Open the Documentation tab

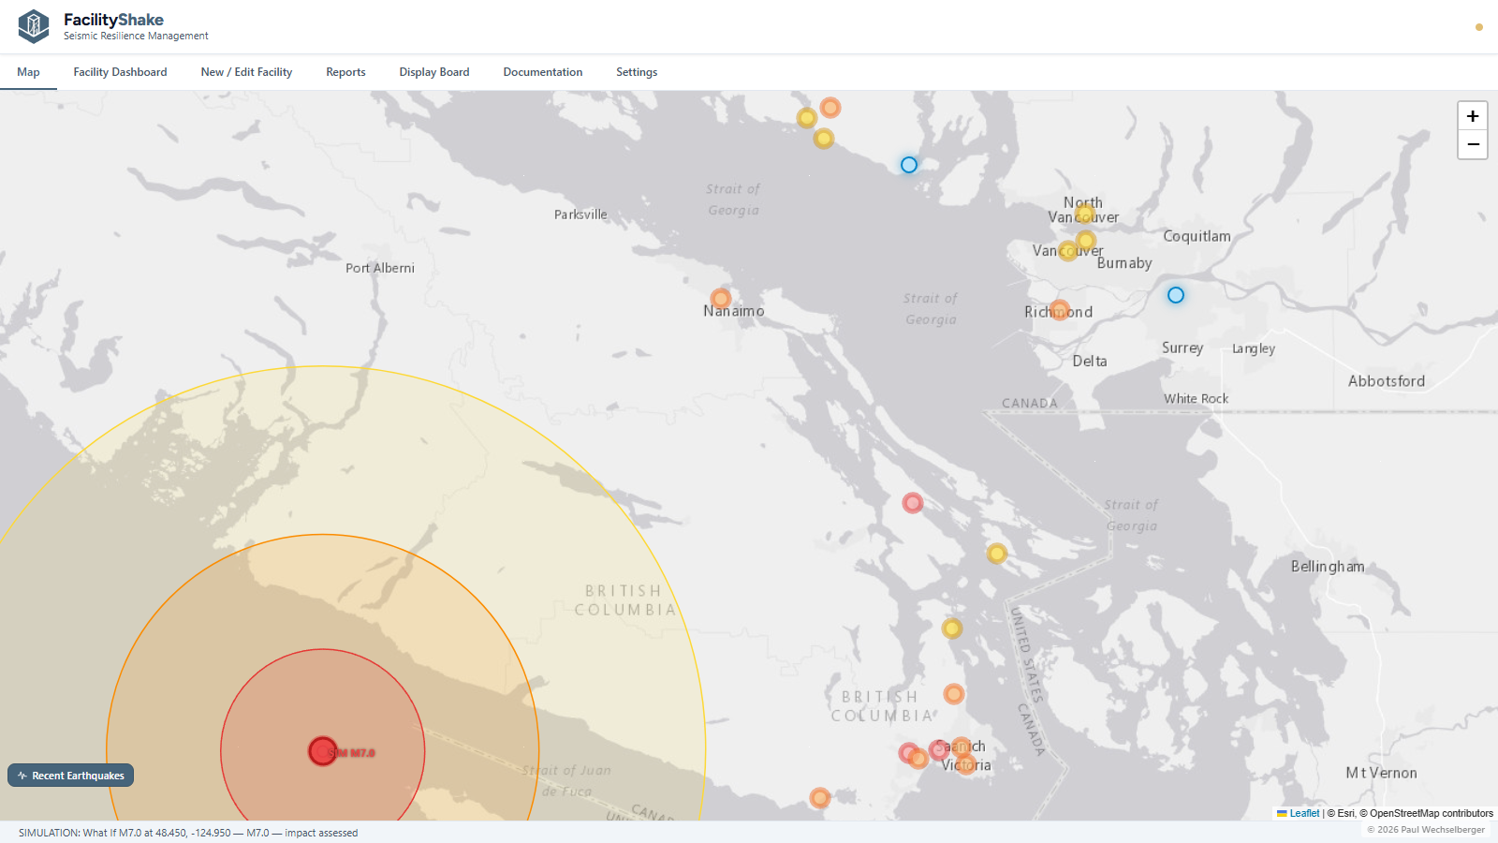543,72
